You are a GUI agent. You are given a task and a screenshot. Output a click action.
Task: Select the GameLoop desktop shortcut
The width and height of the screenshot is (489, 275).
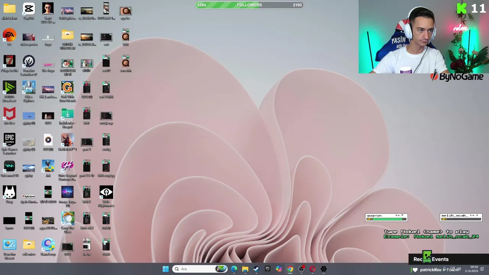click(48, 247)
